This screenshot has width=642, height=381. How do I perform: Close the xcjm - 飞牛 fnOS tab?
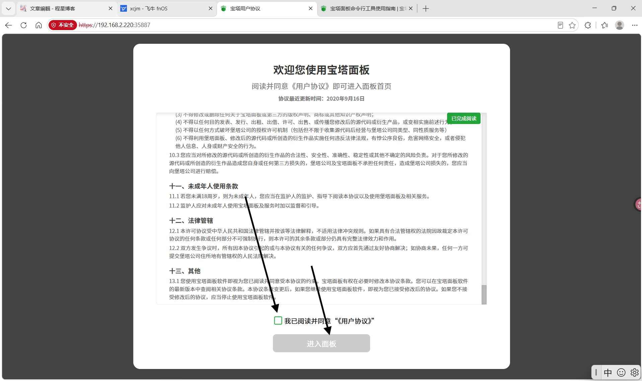click(x=210, y=8)
